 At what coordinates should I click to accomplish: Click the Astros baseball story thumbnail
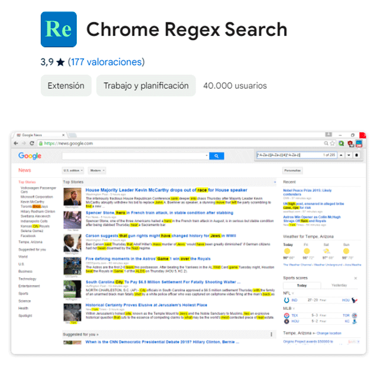[72, 266]
